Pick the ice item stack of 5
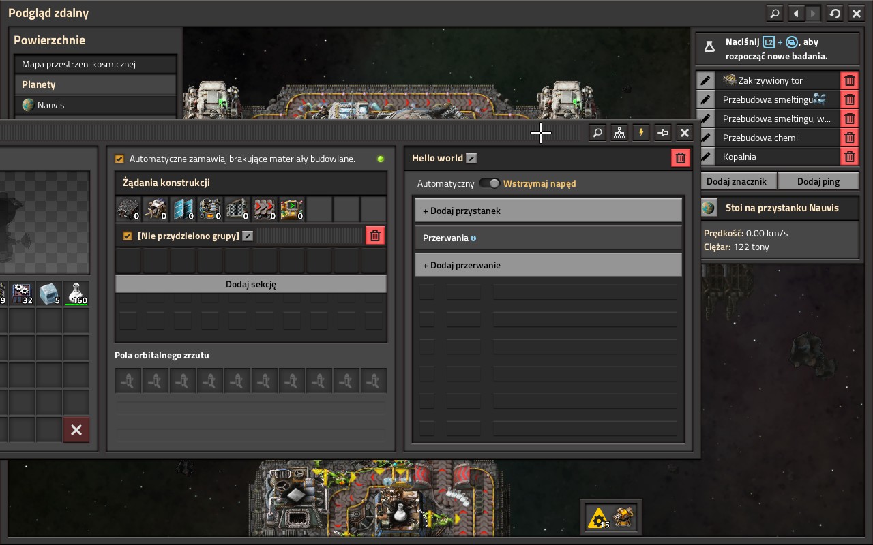Viewport: 873px width, 545px height. 49,294
